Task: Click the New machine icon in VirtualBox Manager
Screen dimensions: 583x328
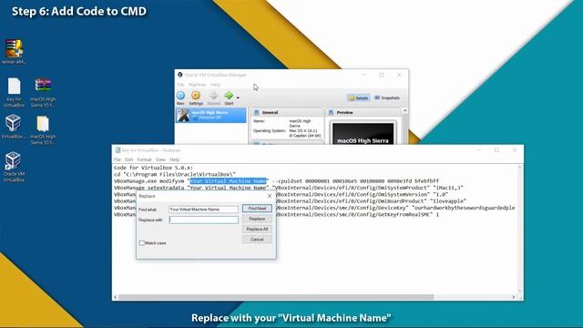Action: tap(180, 98)
